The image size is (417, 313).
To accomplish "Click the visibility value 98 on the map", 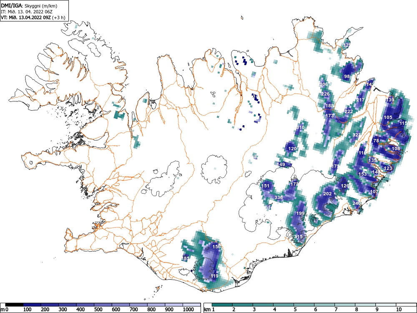I will [347, 76].
